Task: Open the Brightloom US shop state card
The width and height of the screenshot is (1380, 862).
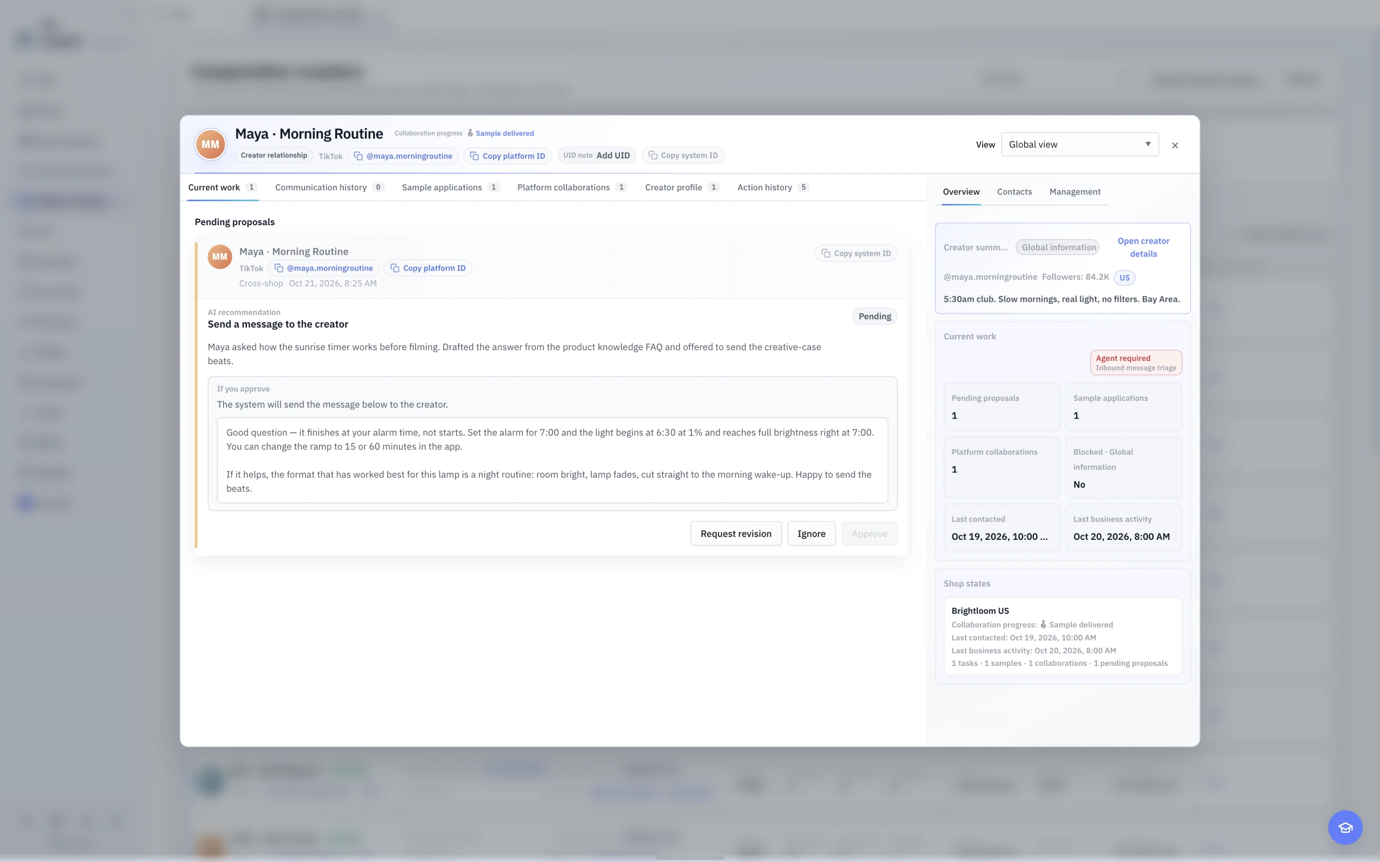Action: (x=1062, y=636)
